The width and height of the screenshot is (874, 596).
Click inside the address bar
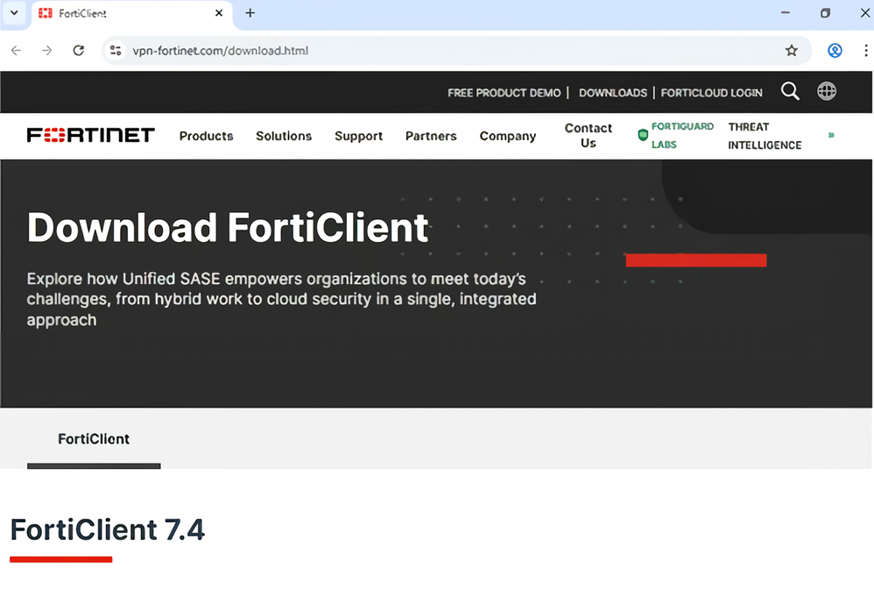pos(350,50)
